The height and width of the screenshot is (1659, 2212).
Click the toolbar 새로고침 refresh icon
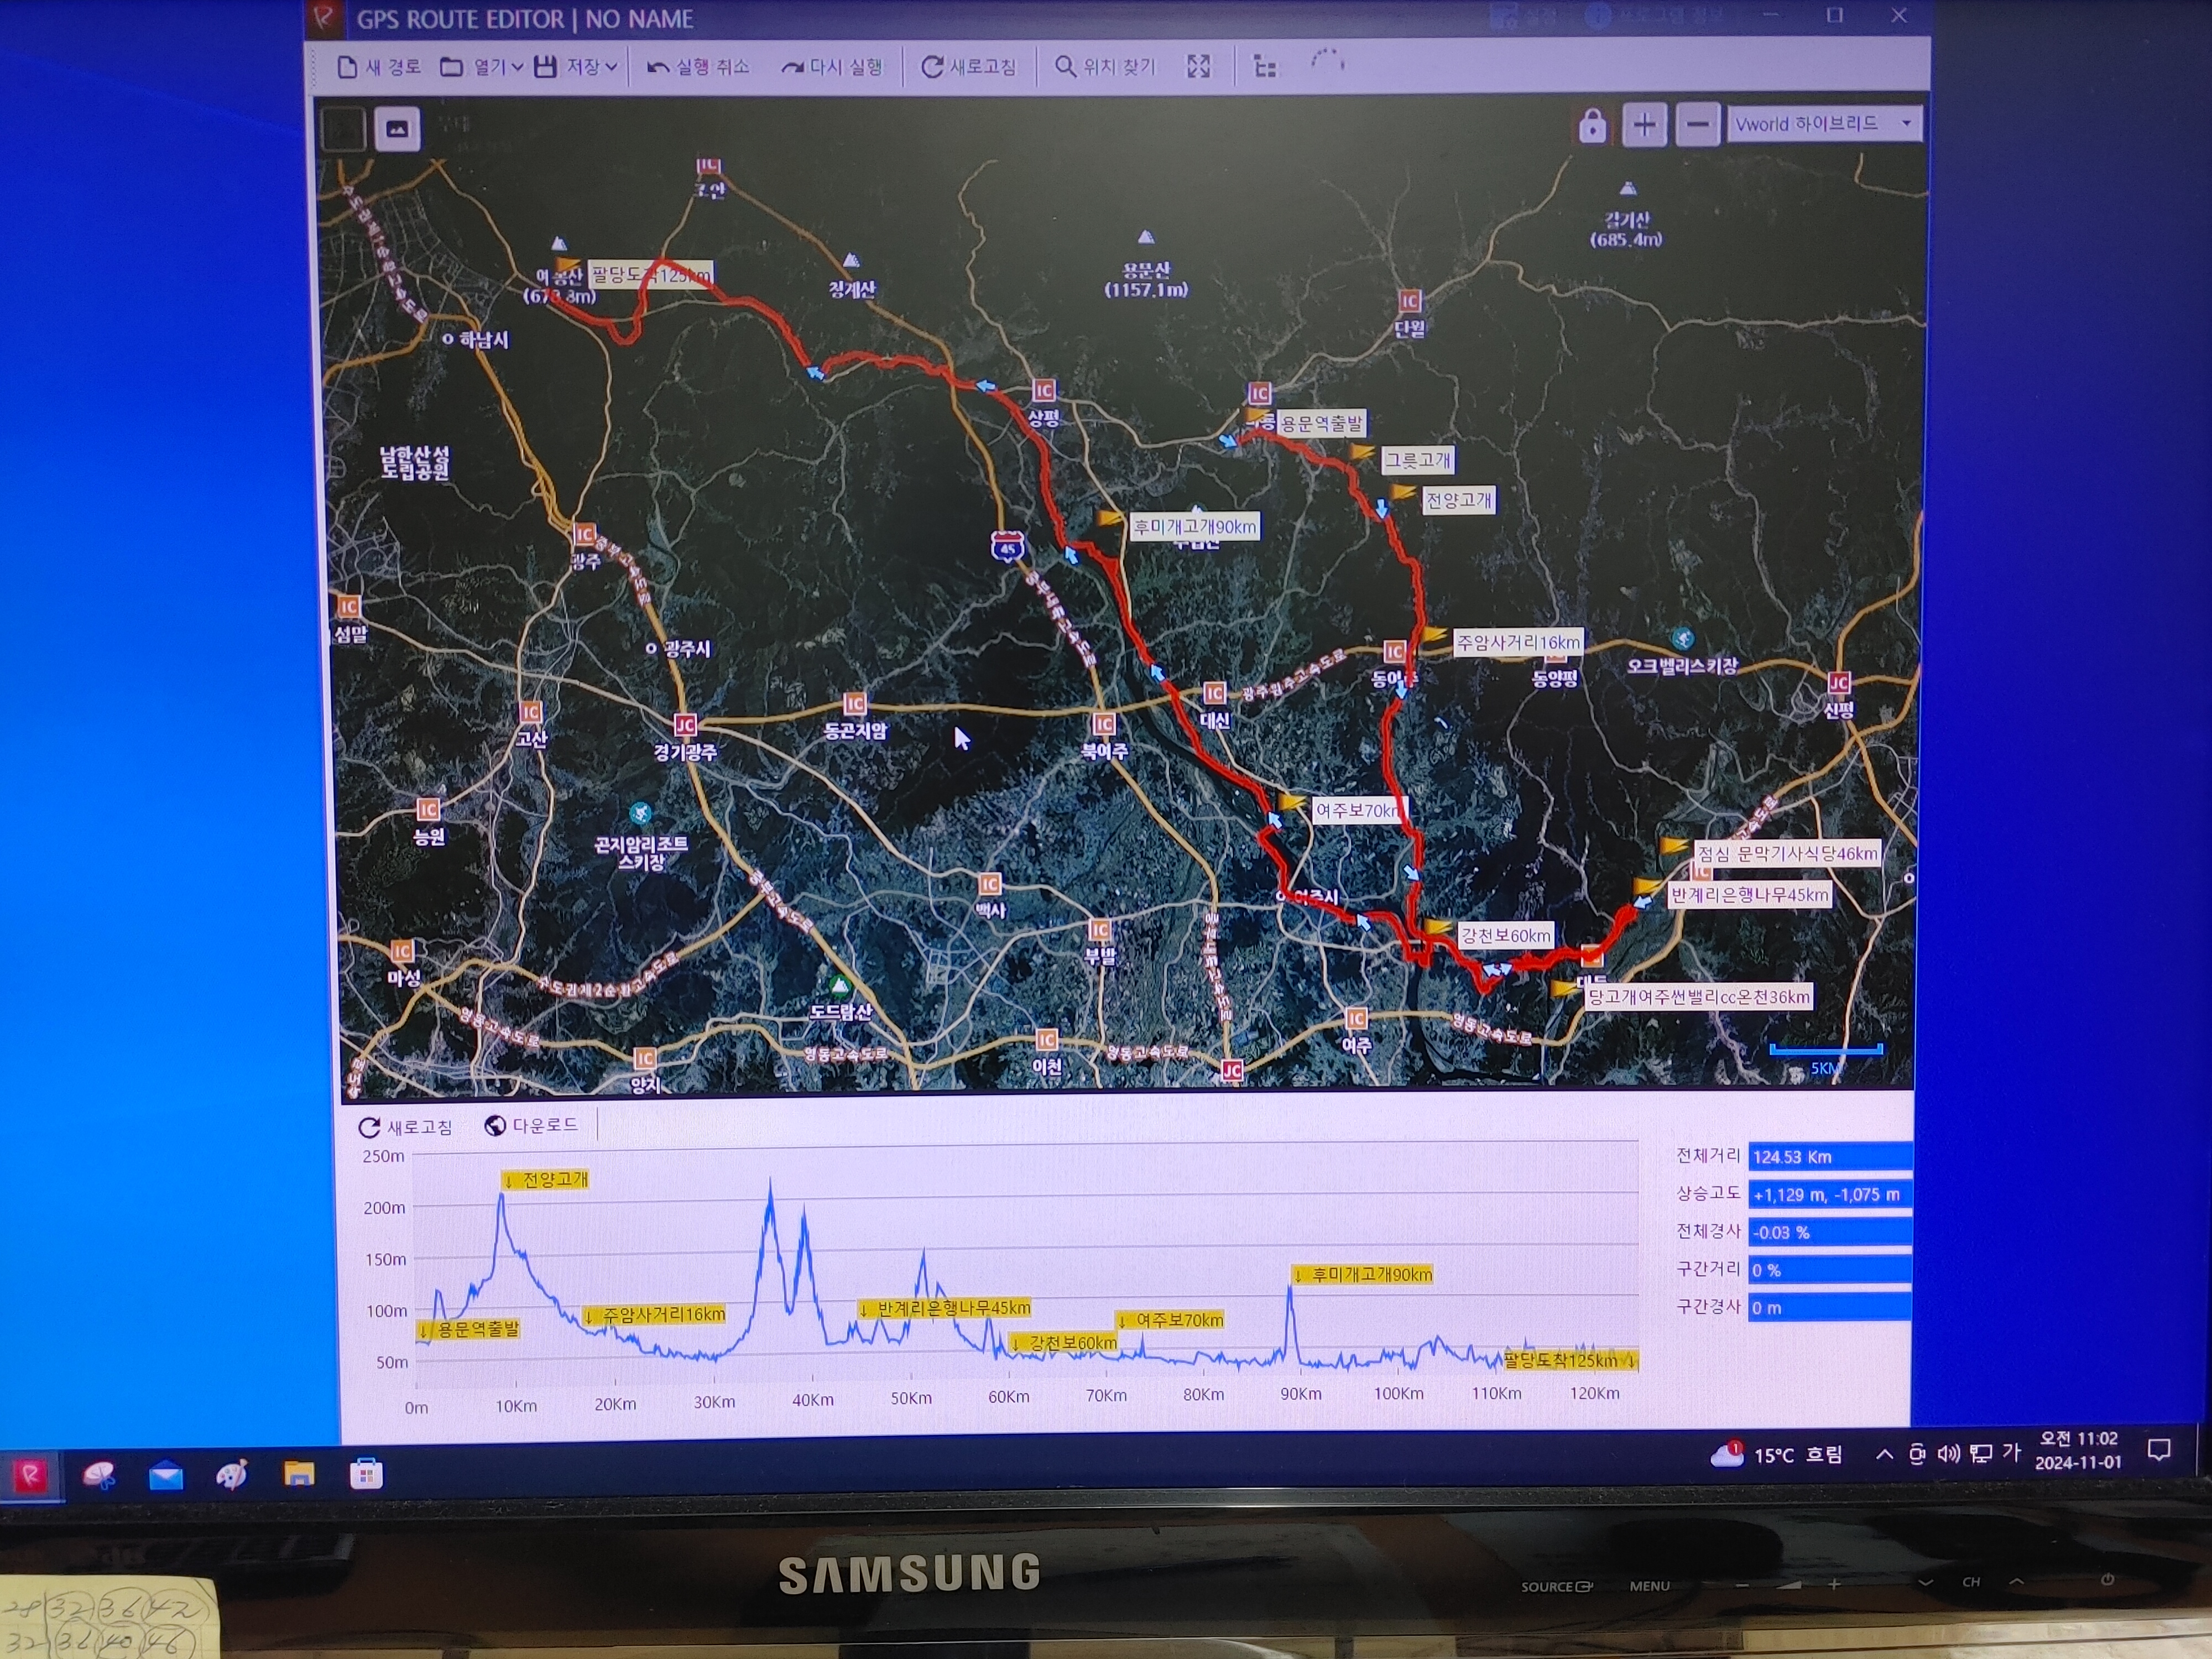(x=932, y=67)
